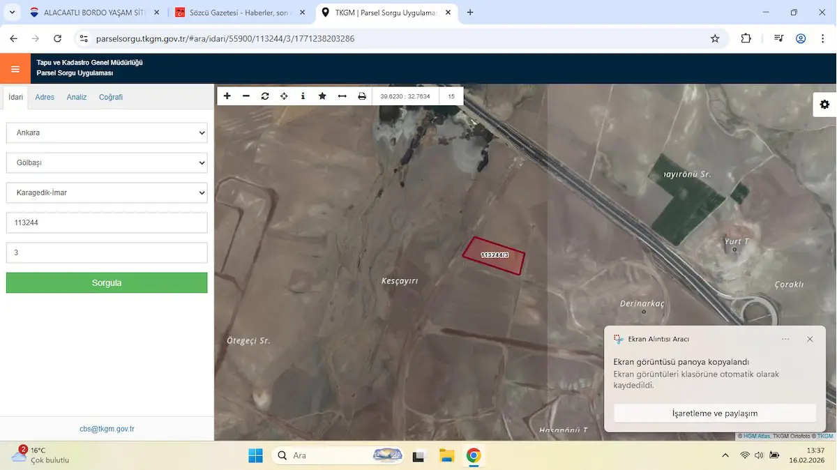View site information icon in address bar
This screenshot has height=470, width=837.
[x=84, y=39]
